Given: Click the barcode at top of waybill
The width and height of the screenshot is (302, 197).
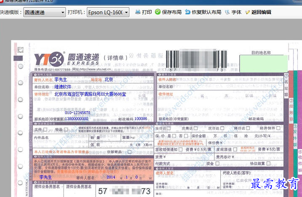Looking at the screenshot, I should [196, 60].
